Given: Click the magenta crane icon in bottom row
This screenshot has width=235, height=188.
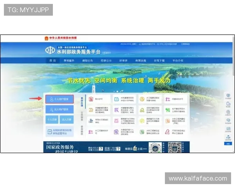Looking at the screenshot, I should tap(91, 132).
